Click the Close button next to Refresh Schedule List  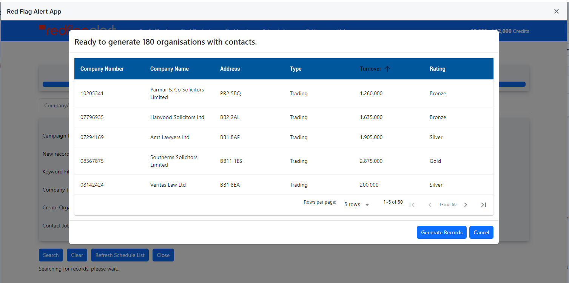point(163,255)
